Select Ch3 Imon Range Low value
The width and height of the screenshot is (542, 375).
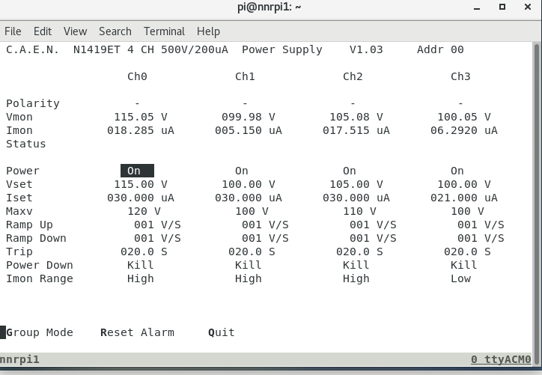pos(460,278)
